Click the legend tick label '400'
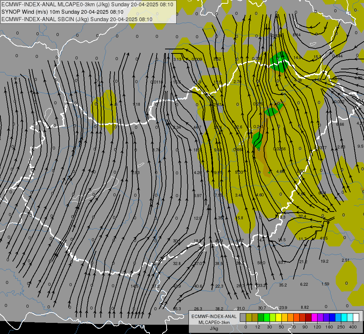 (x=353, y=327)
